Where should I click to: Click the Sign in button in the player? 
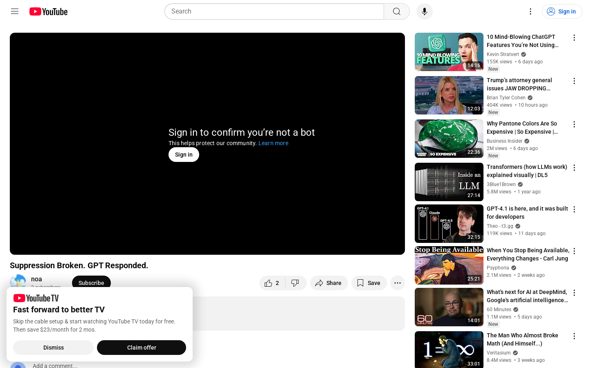[184, 155]
